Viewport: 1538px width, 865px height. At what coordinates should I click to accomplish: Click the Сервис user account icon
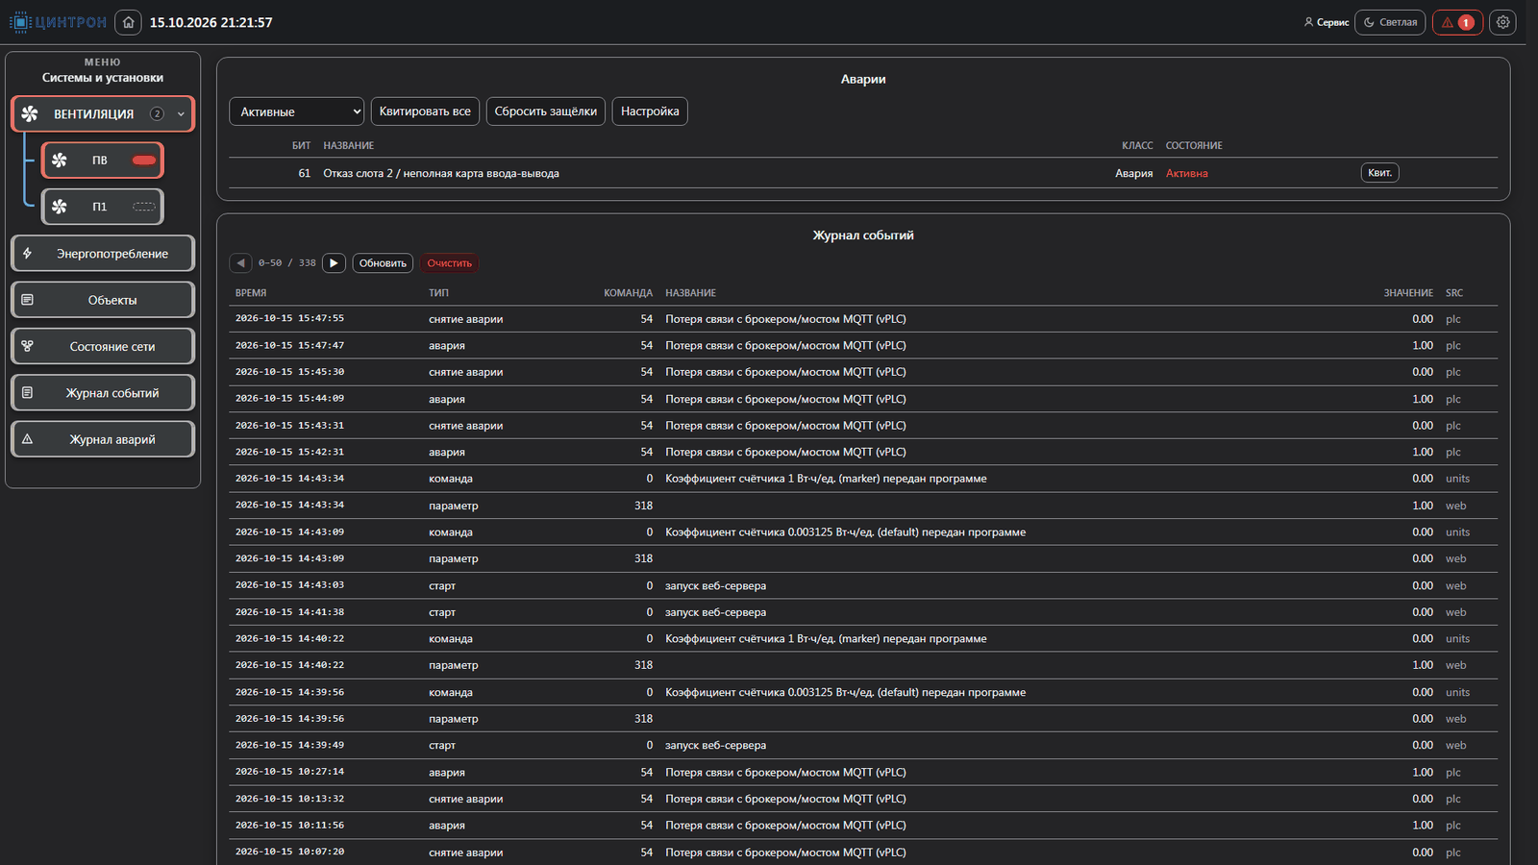[x=1308, y=22]
